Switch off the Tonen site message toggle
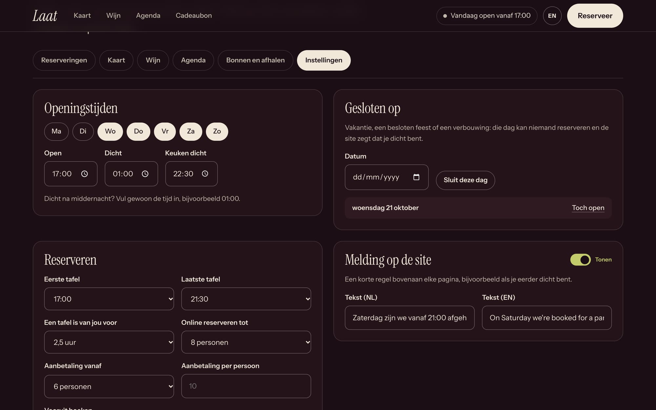This screenshot has height=410, width=656. (x=581, y=260)
